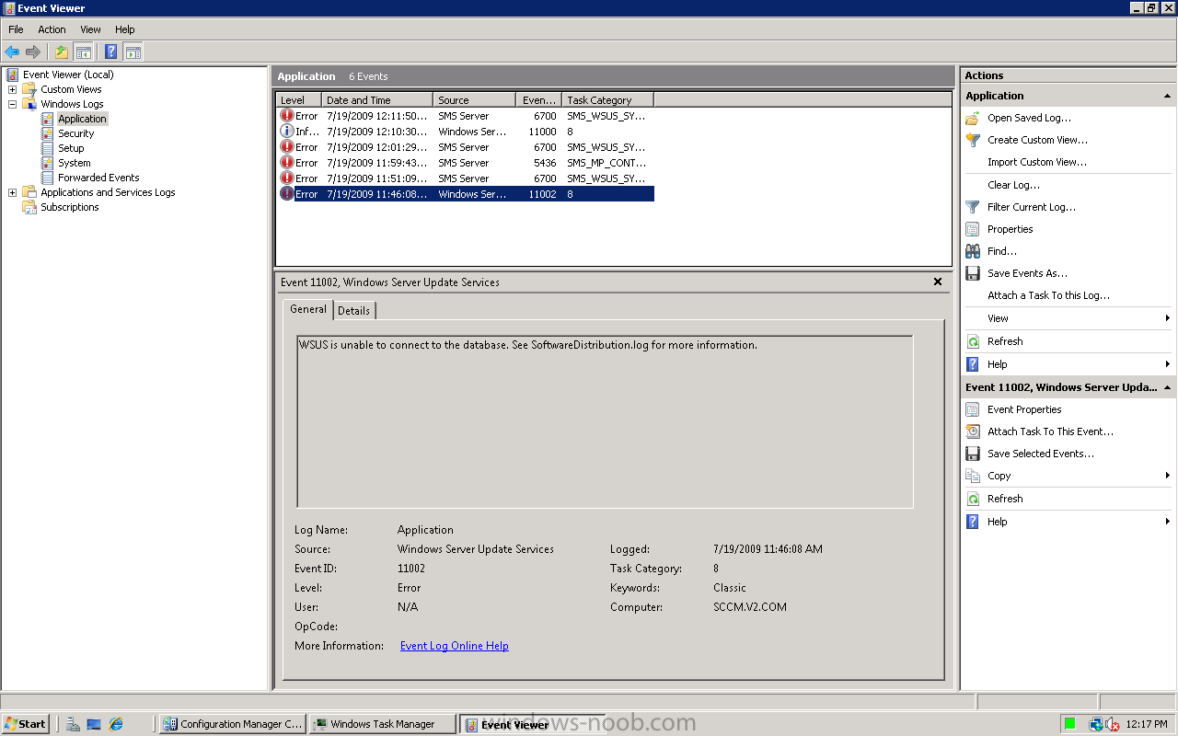The width and height of the screenshot is (1178, 736).
Task: Collapse the Windows Logs node
Action: [12, 104]
